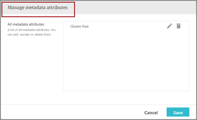Viewport: 197px width, 120px height.
Task: Dismiss the dialog with Cancel
Action: 151,113
